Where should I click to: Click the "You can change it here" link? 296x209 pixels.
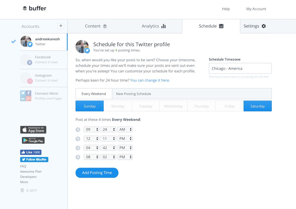(150, 80)
